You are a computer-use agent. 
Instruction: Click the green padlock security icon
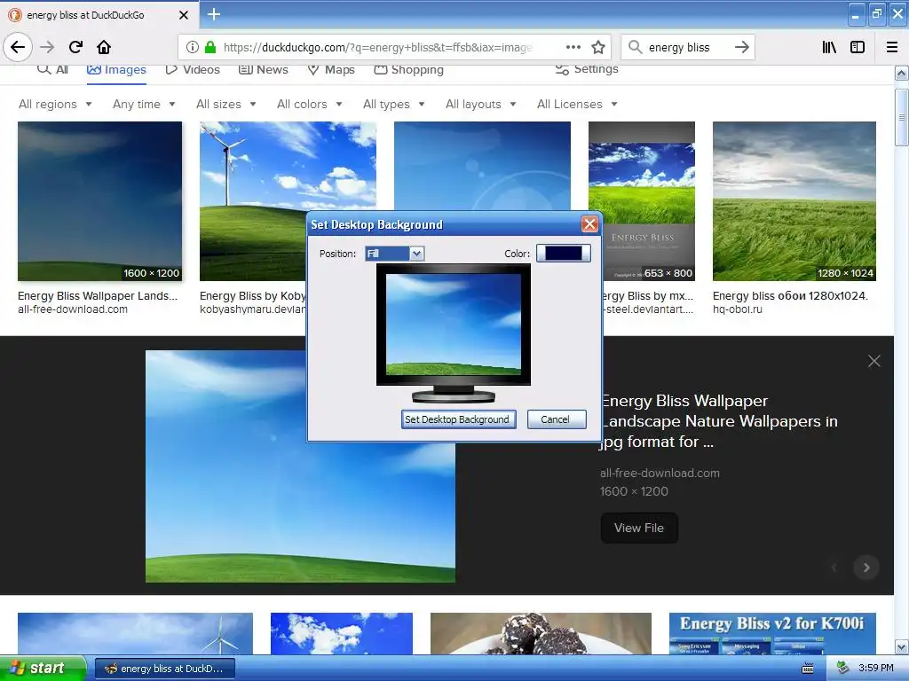pyautogui.click(x=210, y=47)
